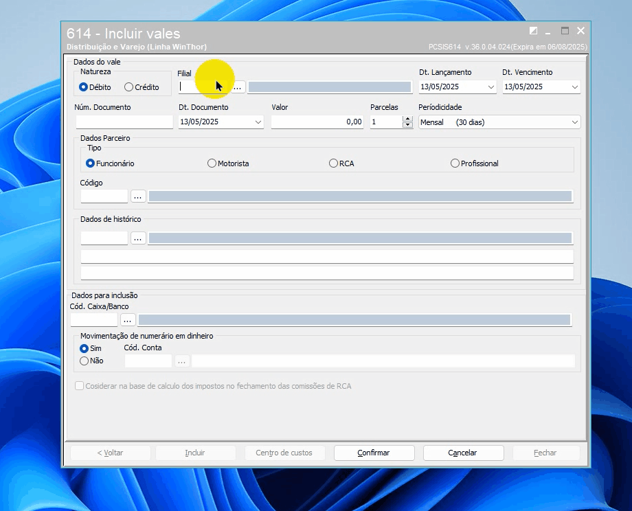Select Não for movimentação em dinheiro
Viewport: 632px width, 511px height.
[91, 361]
